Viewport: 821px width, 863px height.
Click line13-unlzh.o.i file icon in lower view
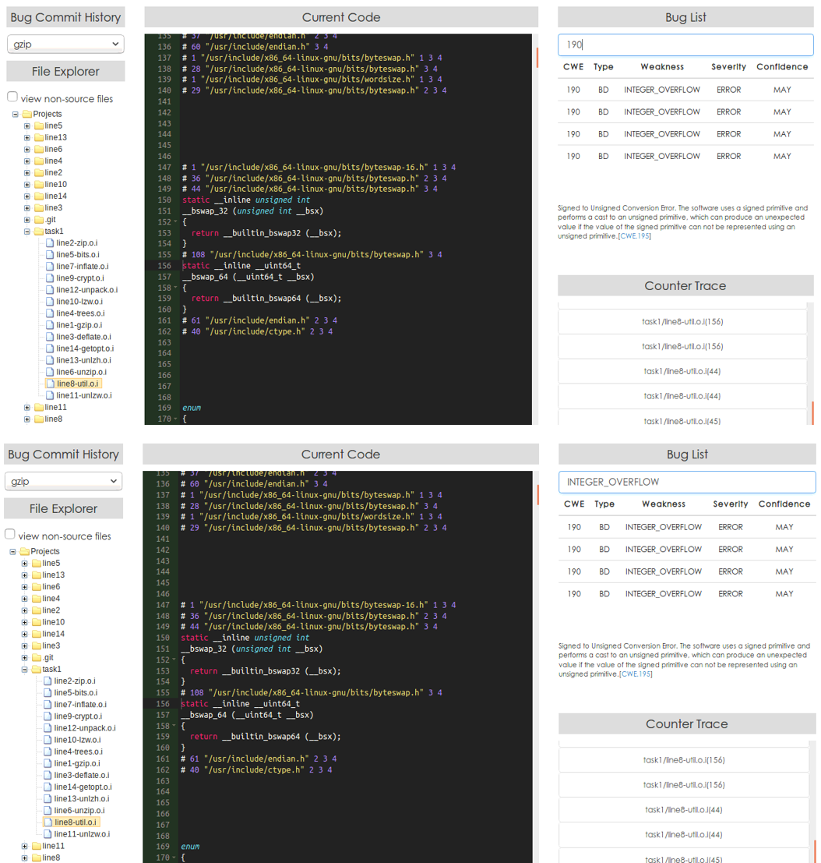tap(48, 798)
